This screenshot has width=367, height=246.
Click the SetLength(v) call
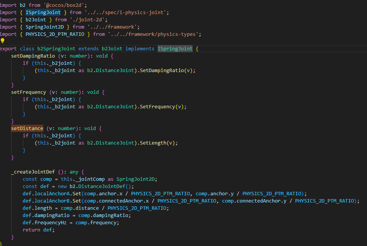(x=157, y=143)
